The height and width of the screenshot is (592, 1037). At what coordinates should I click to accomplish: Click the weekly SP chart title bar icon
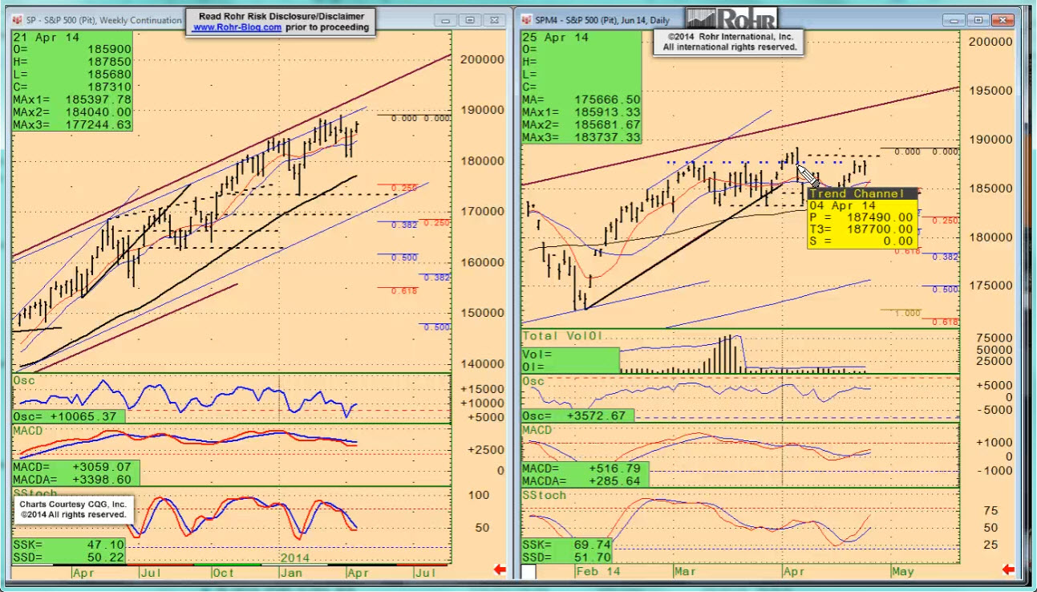point(17,20)
